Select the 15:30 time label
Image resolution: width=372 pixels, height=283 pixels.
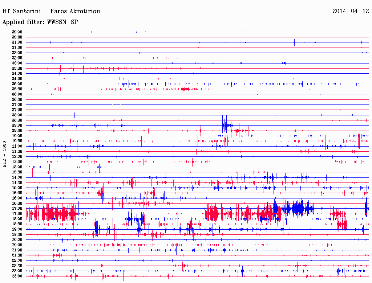coord(17,193)
